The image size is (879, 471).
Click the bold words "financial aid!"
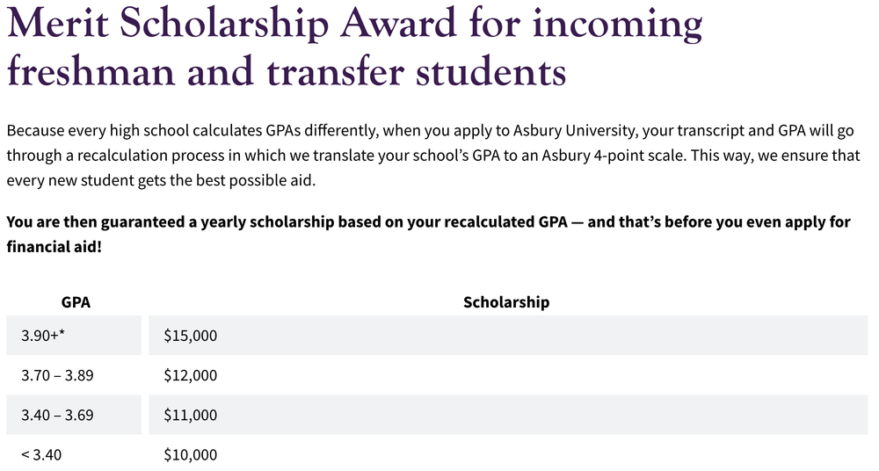tap(54, 246)
